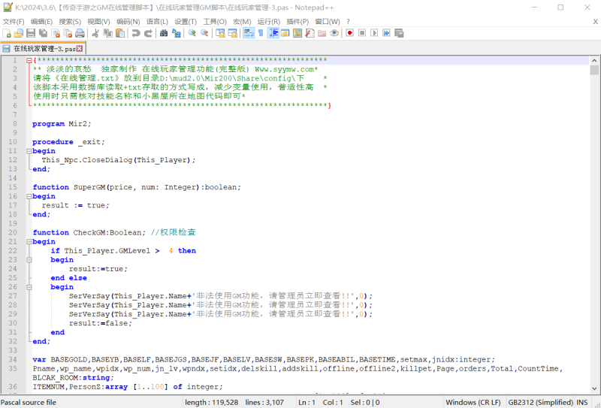Image resolution: width=601 pixels, height=408 pixels.
Task: Open the 插件(P) menu
Action: [x=297, y=22]
